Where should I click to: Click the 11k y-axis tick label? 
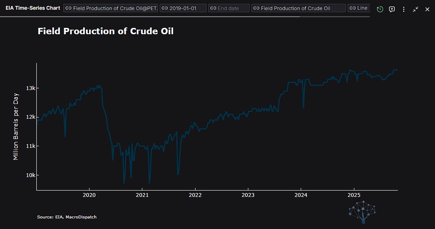(x=30, y=146)
